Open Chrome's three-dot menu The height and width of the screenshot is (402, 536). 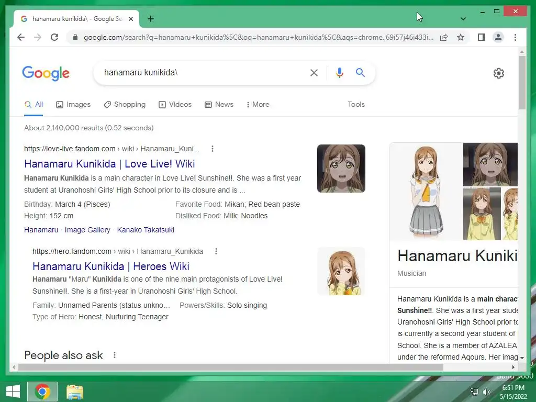(515, 37)
